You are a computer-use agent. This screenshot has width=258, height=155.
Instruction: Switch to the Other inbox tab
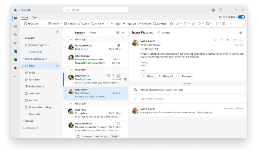coord(93,33)
